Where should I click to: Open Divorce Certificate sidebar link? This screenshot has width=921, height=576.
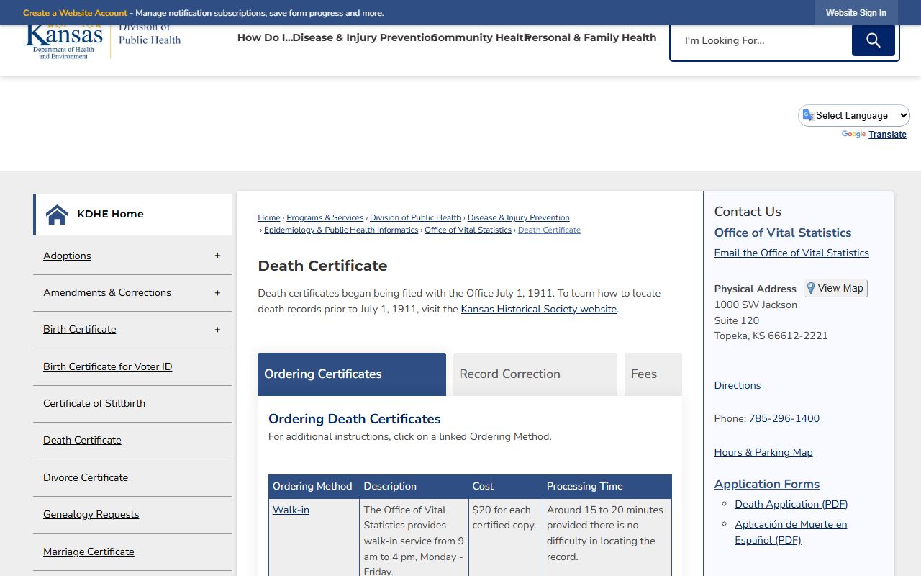click(x=86, y=477)
